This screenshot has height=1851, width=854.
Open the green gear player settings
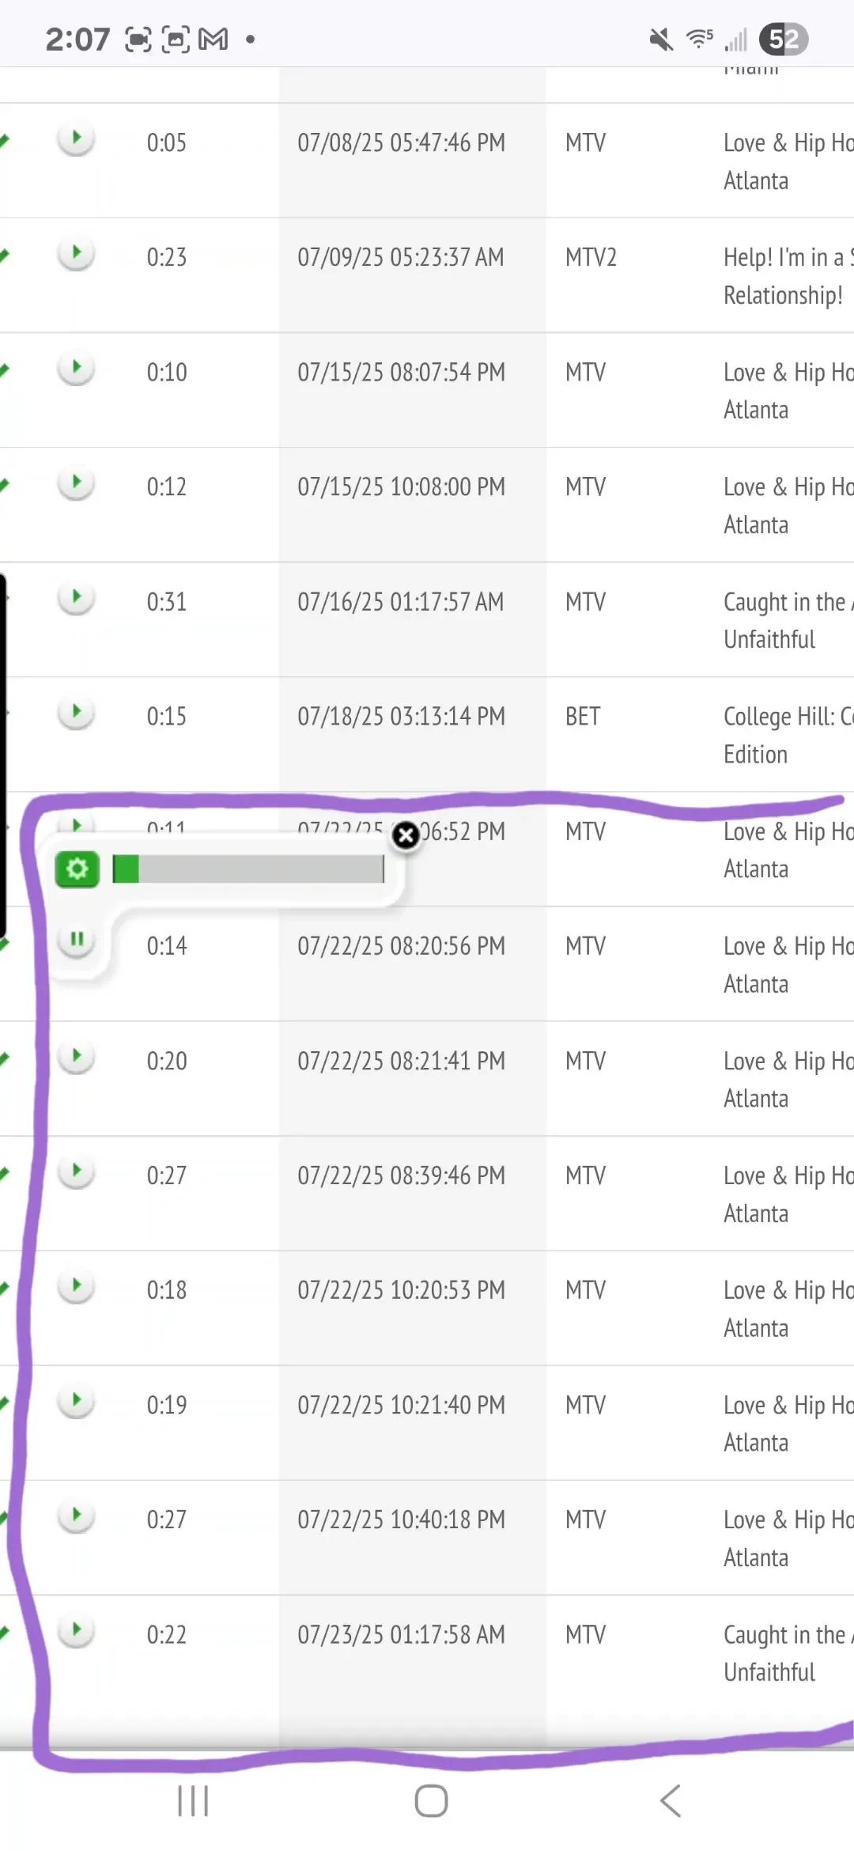click(x=77, y=869)
